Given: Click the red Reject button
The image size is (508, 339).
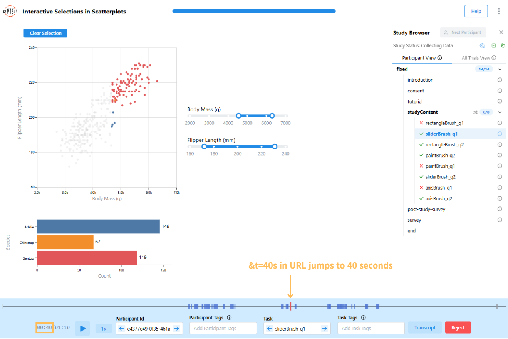Looking at the screenshot, I should (458, 328).
